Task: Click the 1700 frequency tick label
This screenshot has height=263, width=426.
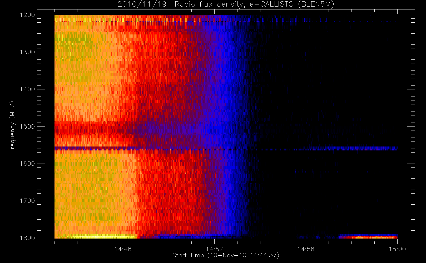Action: point(27,201)
